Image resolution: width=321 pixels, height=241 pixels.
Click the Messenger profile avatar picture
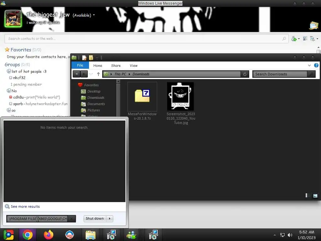[x=13, y=19]
